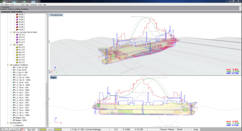The image size is (242, 131).
Task: Toggle Hydro mode in status bar
Action: coord(50,129)
